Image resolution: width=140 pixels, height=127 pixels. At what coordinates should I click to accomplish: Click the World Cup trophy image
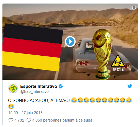102,54
